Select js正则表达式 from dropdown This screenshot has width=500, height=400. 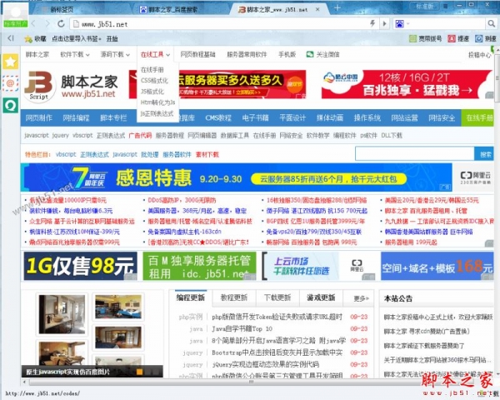157,113
